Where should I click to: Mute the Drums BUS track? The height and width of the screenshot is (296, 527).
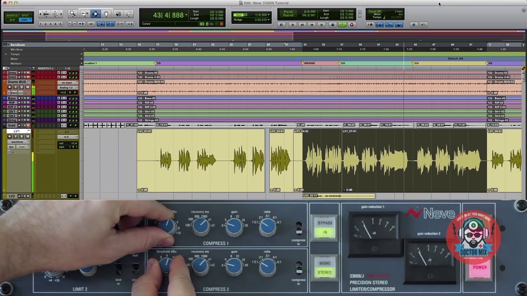tap(28, 87)
